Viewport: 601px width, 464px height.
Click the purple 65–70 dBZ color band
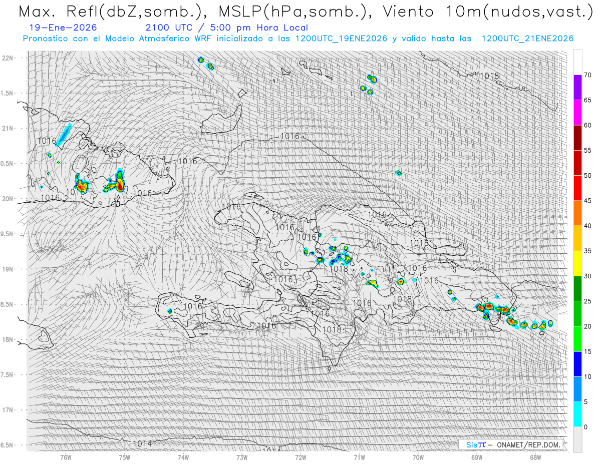coord(577,88)
